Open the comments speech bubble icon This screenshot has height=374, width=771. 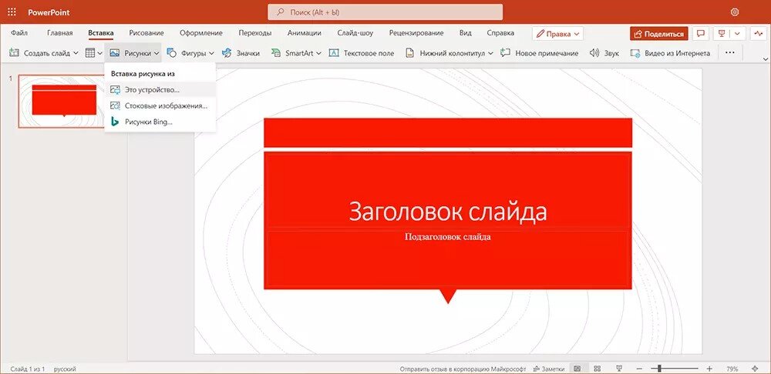click(x=701, y=34)
